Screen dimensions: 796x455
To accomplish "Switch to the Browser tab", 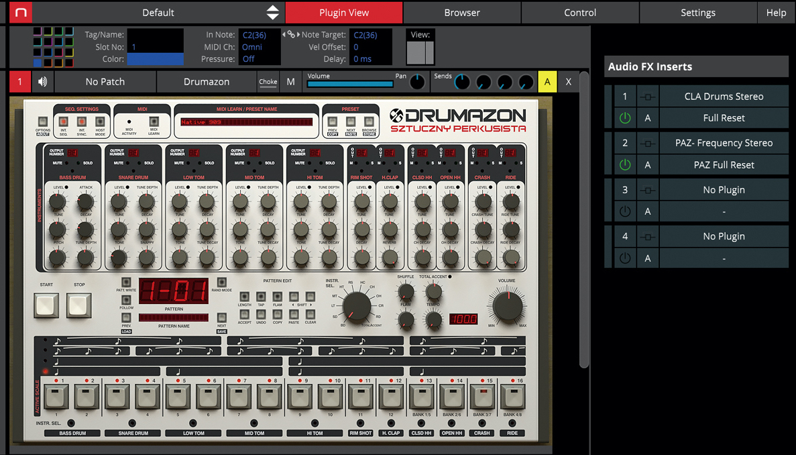I will click(462, 13).
